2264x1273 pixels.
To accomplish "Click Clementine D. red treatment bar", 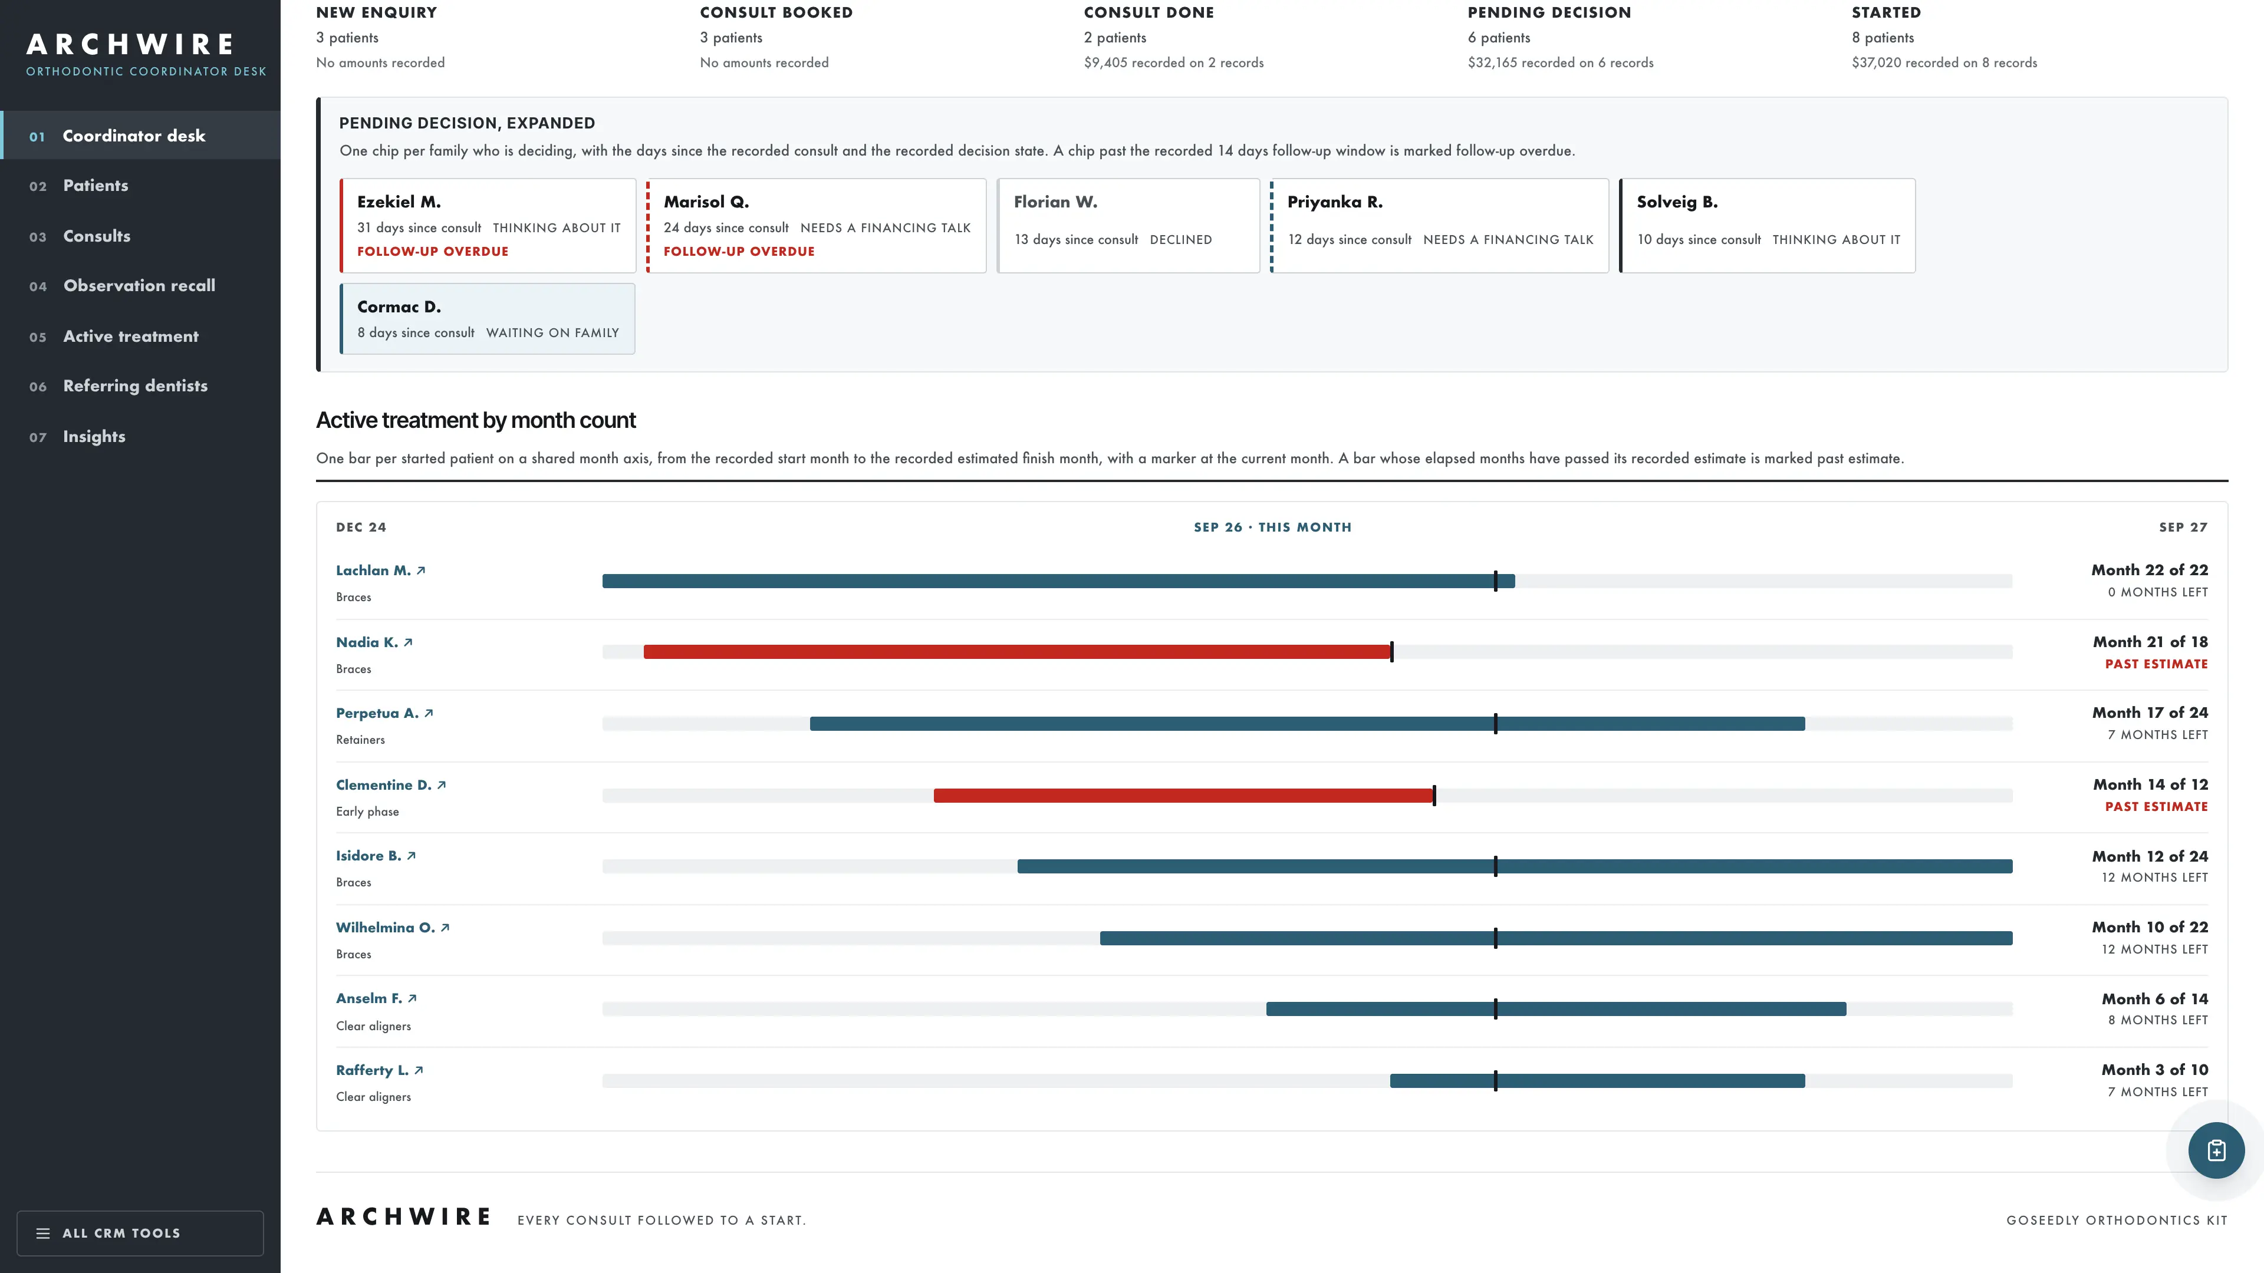I will pos(1184,795).
